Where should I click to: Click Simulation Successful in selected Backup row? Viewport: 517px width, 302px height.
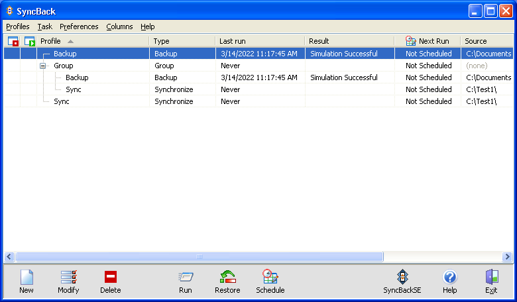pyautogui.click(x=344, y=54)
